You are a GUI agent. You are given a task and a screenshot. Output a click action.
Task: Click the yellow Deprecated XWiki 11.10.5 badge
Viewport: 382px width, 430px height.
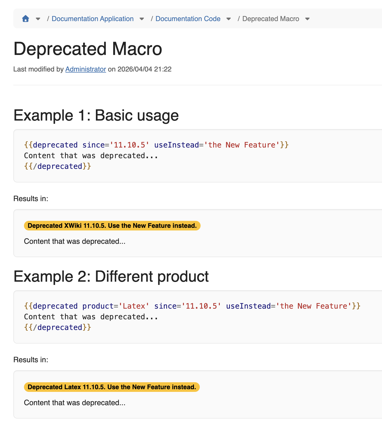click(112, 226)
